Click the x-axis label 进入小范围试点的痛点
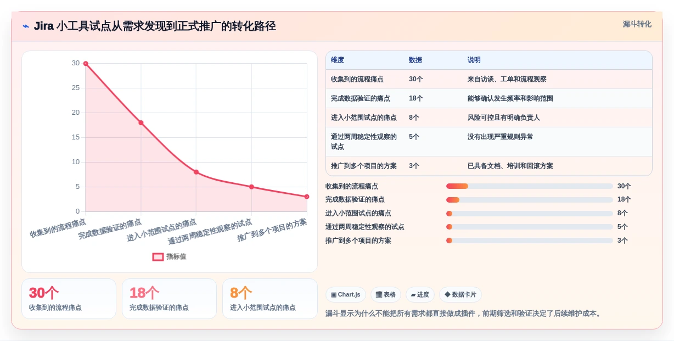674x341 pixels. tap(162, 230)
